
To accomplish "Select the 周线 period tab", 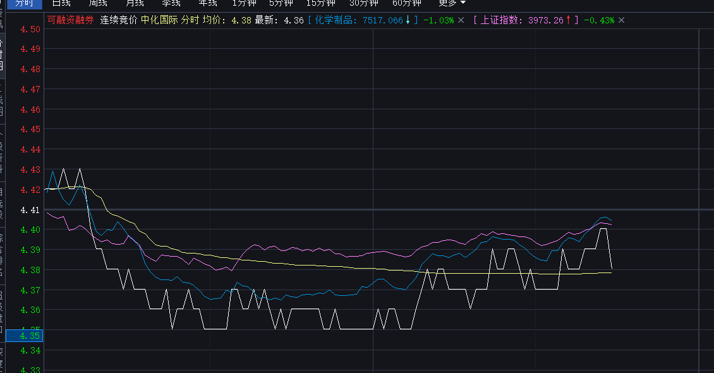I will (x=98, y=3).
